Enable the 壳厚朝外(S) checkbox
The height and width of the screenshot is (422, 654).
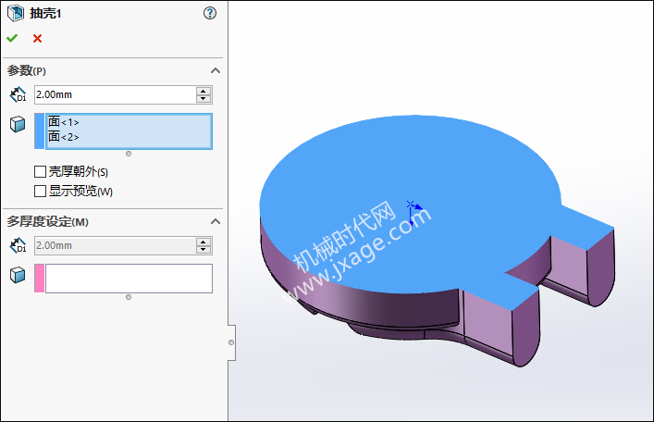tap(40, 171)
